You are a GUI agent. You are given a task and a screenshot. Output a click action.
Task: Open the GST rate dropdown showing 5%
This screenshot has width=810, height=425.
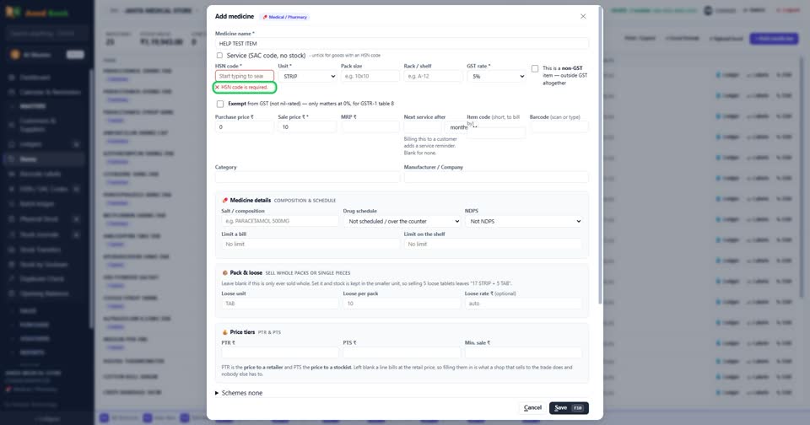pos(496,76)
